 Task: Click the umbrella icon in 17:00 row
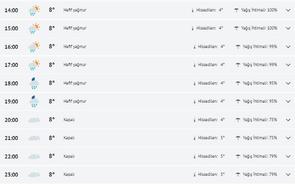[238, 65]
